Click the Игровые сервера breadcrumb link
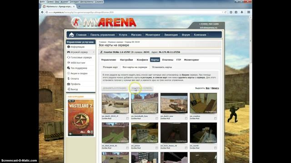The height and width of the screenshot is (163, 291). click(115, 42)
